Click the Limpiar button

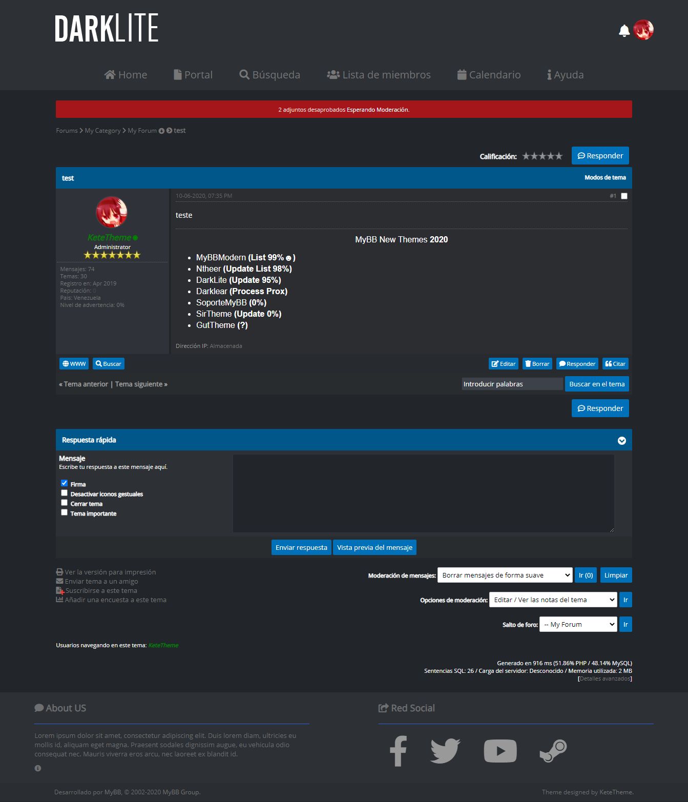[x=616, y=575]
